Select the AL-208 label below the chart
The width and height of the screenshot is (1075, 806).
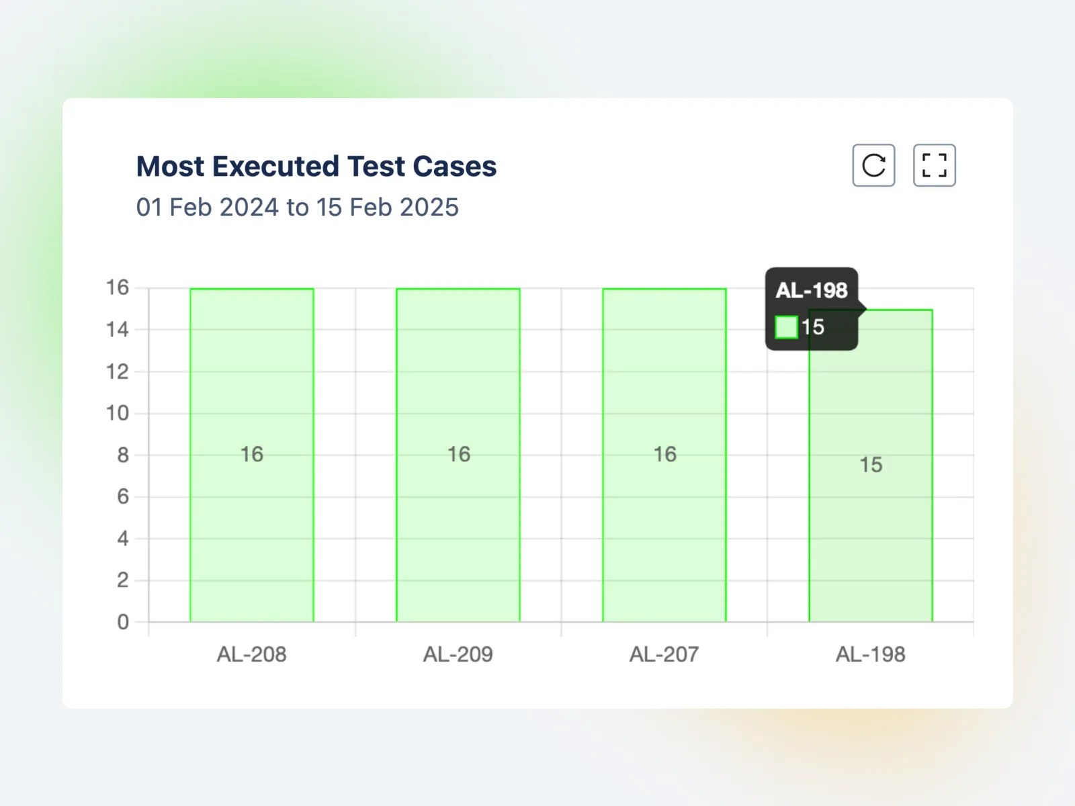click(x=252, y=654)
